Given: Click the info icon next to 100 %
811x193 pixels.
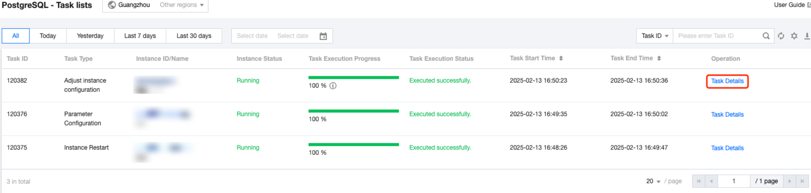Looking at the screenshot, I should coord(333,86).
